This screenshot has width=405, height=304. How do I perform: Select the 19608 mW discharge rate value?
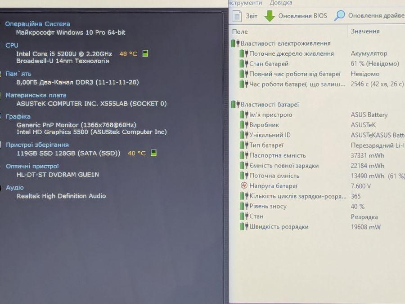(366, 227)
